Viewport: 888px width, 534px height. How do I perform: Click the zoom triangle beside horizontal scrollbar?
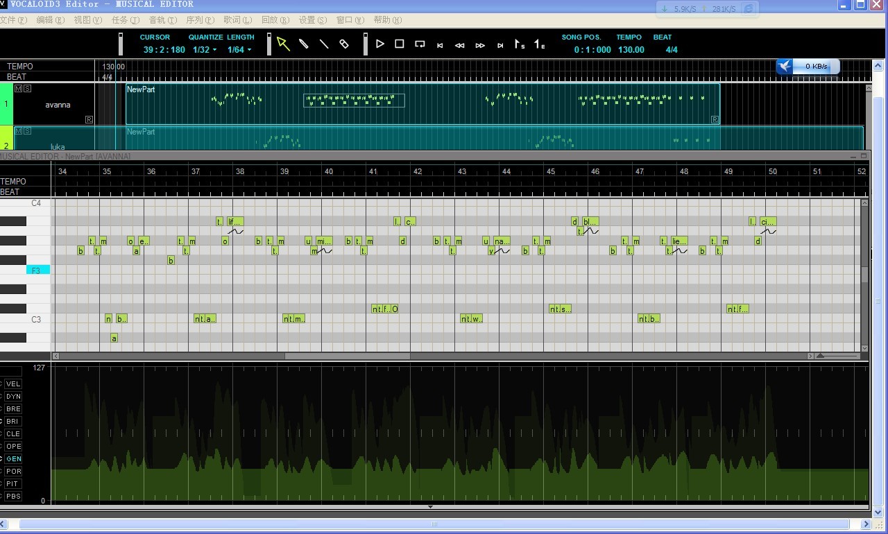point(820,356)
